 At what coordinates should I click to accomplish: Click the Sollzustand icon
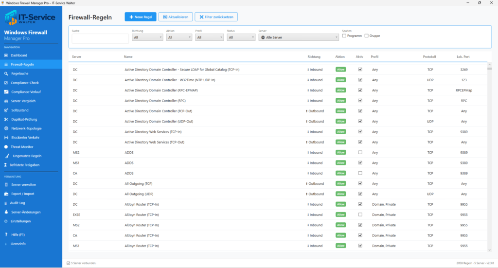click(x=6, y=110)
